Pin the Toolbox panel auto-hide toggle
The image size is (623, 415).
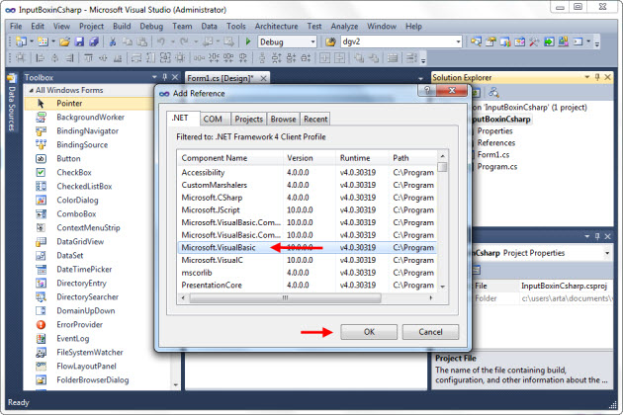tap(162, 77)
